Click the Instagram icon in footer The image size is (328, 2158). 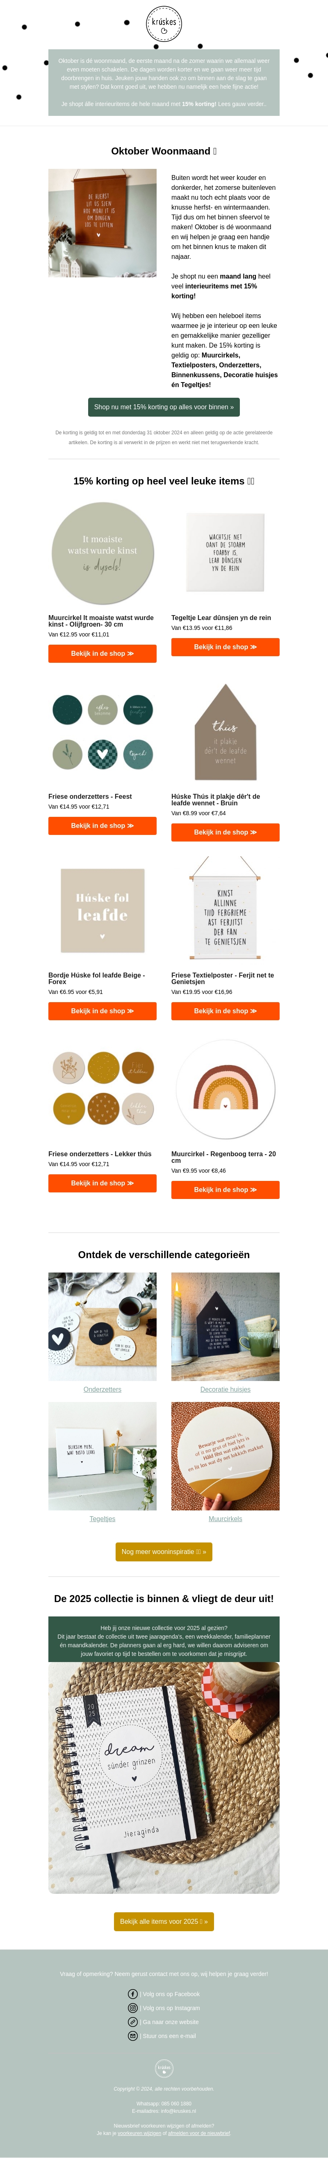tap(133, 2008)
